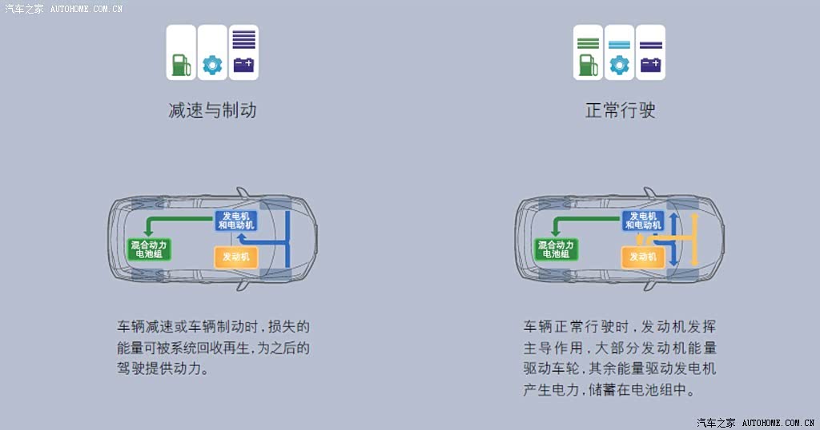Select the 减速与制动 heading
Screen dimensions: 820x430
[212, 110]
